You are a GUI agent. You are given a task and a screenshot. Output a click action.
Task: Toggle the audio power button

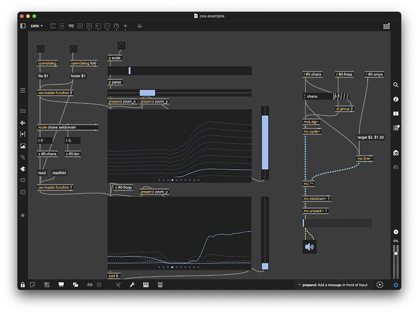[x=396, y=285]
